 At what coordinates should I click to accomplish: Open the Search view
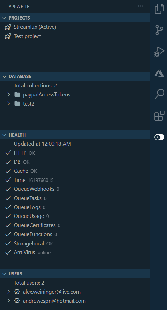pos(159,94)
